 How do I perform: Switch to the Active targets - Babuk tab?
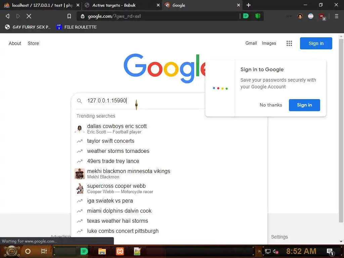pyautogui.click(x=122, y=5)
